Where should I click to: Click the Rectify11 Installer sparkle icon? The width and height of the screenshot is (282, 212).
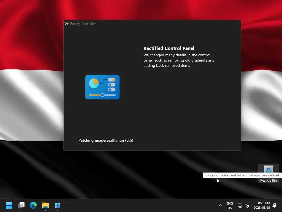click(x=67, y=24)
